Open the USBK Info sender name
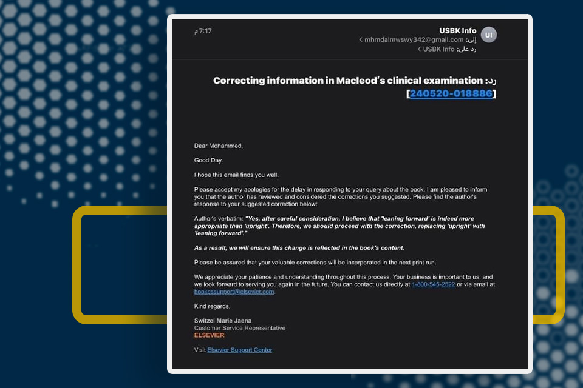The image size is (583, 388). pos(457,31)
